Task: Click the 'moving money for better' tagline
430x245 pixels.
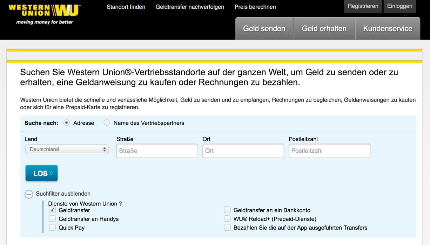Action: pyautogui.click(x=45, y=22)
